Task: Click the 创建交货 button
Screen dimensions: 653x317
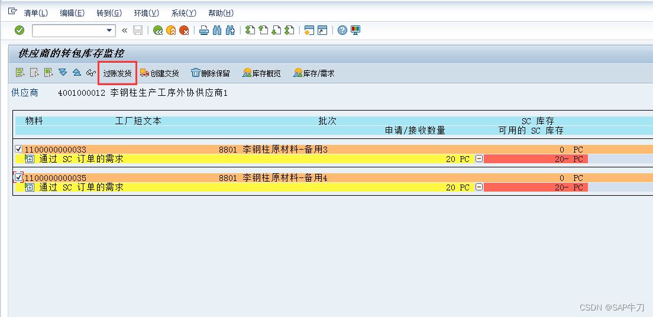Action: 160,73
